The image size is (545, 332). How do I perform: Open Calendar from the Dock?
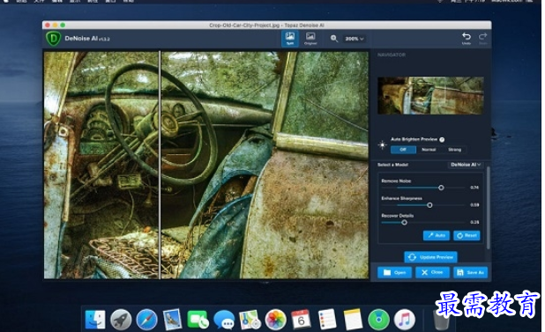coord(301,319)
